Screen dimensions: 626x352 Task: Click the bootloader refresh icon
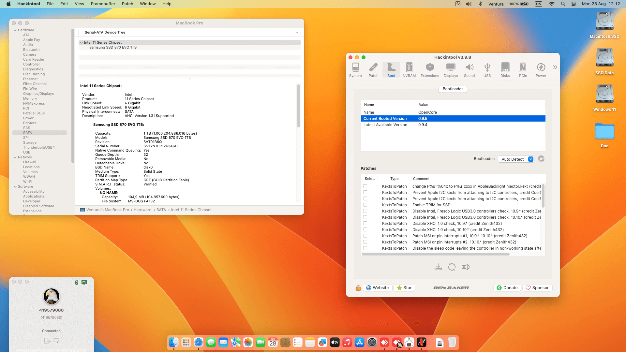(541, 159)
